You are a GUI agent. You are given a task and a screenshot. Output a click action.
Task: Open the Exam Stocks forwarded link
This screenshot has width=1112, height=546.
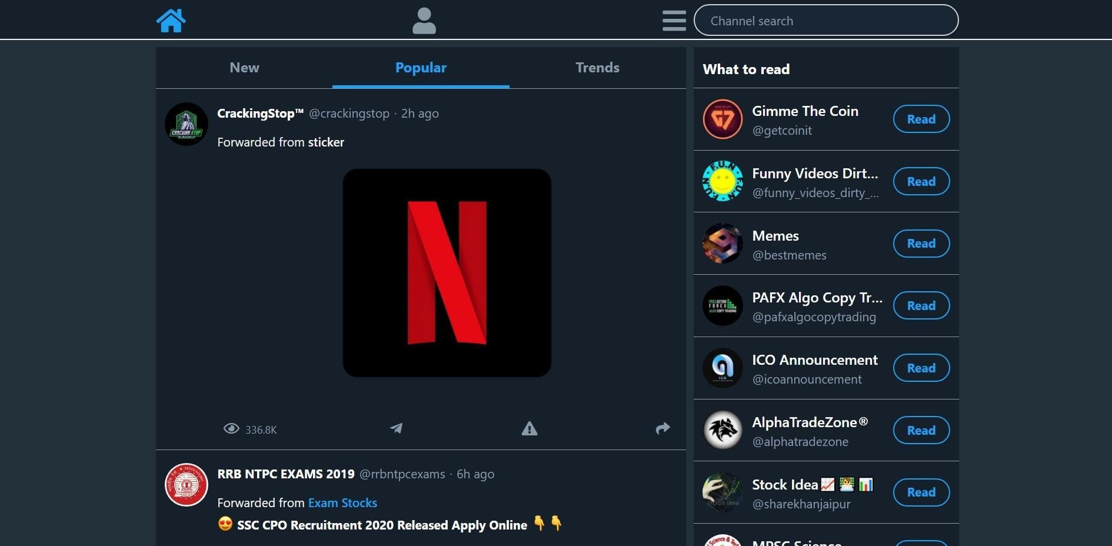tap(342, 503)
